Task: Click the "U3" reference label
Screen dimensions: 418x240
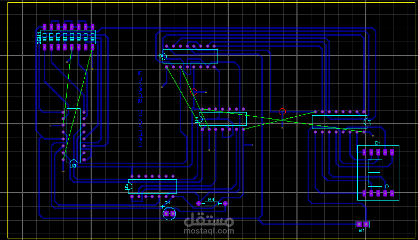Action: pos(73,166)
